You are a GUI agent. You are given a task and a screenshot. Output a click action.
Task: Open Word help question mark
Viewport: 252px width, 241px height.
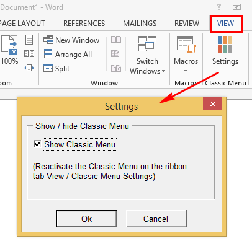pyautogui.click(x=218, y=7)
